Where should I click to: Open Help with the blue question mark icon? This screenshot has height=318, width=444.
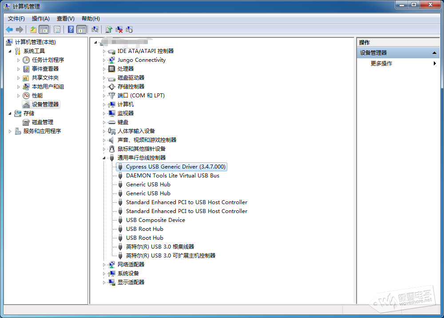(71, 29)
